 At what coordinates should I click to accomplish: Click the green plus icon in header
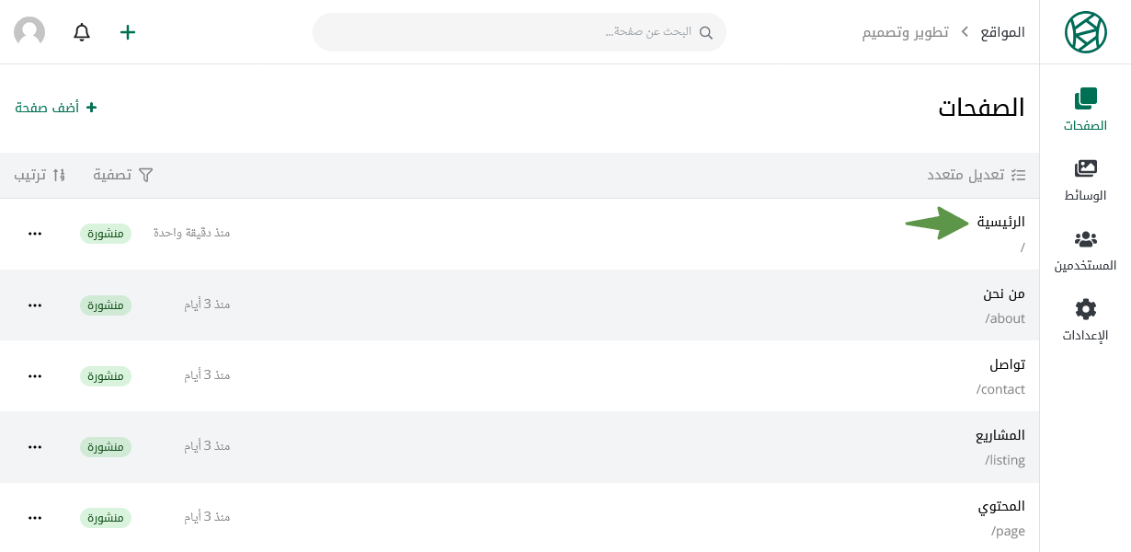click(x=128, y=32)
